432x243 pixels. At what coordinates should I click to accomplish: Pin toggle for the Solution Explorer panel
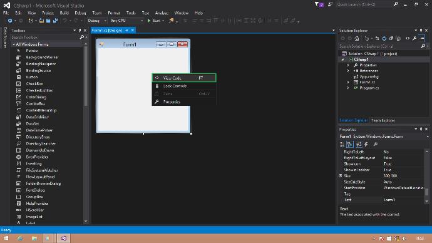pos(421,31)
